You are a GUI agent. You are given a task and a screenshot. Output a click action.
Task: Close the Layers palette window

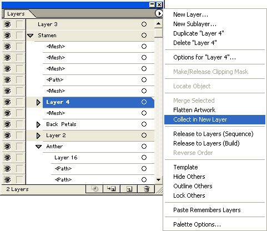tap(159, 5)
